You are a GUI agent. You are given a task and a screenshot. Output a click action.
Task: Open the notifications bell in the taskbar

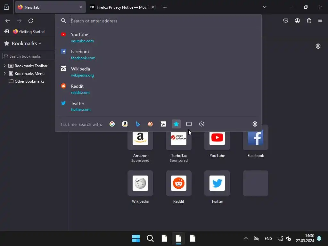[x=319, y=238]
